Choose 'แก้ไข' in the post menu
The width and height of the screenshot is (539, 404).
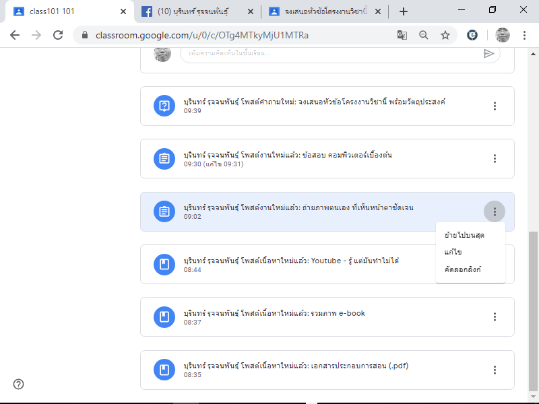pyautogui.click(x=470, y=252)
